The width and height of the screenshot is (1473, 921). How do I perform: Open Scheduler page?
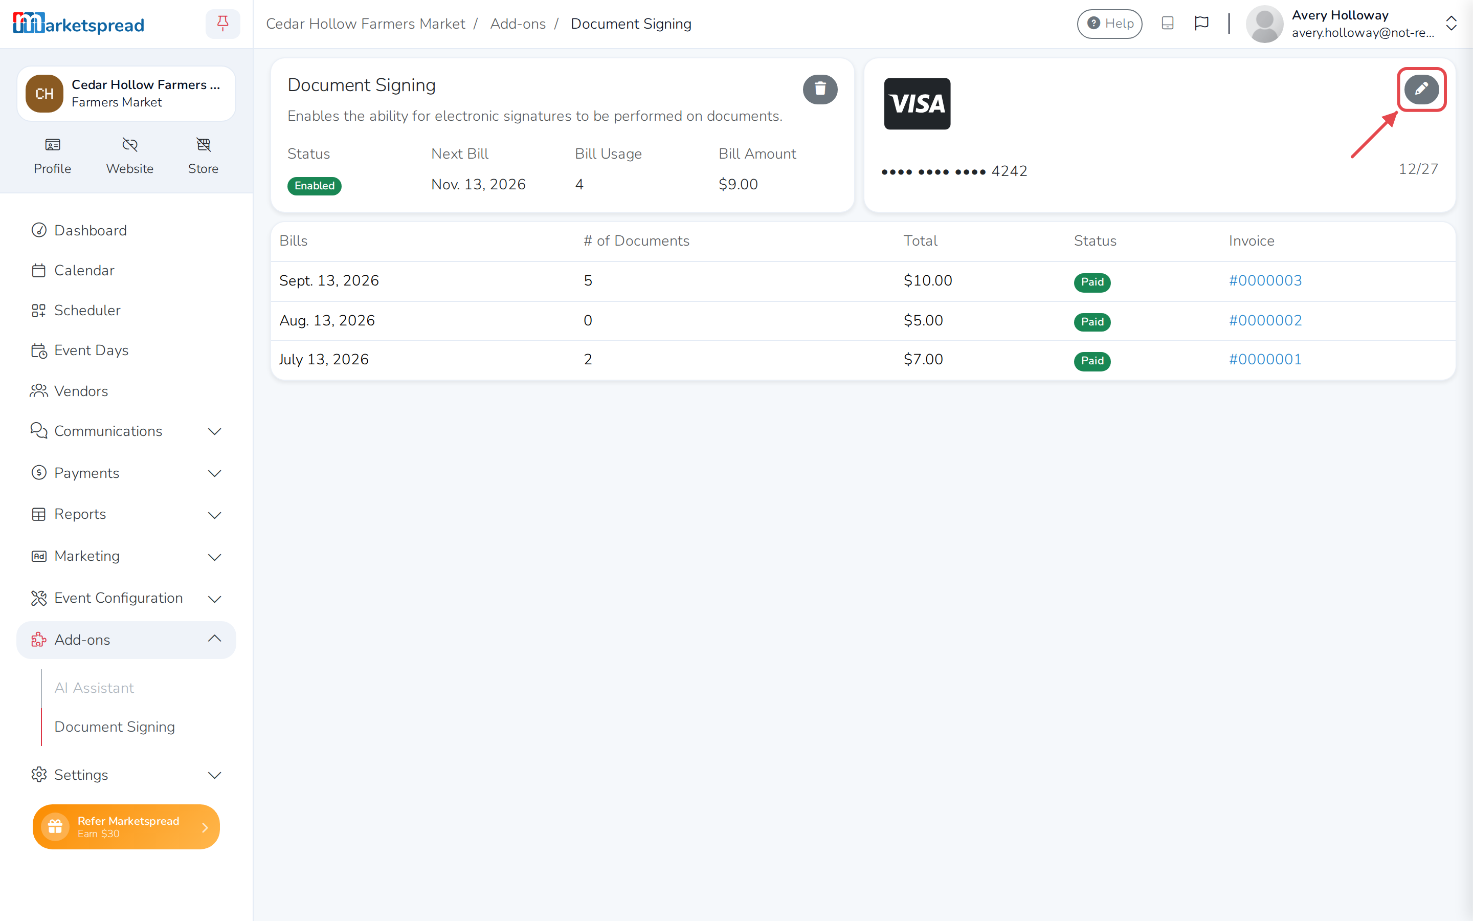click(126, 311)
